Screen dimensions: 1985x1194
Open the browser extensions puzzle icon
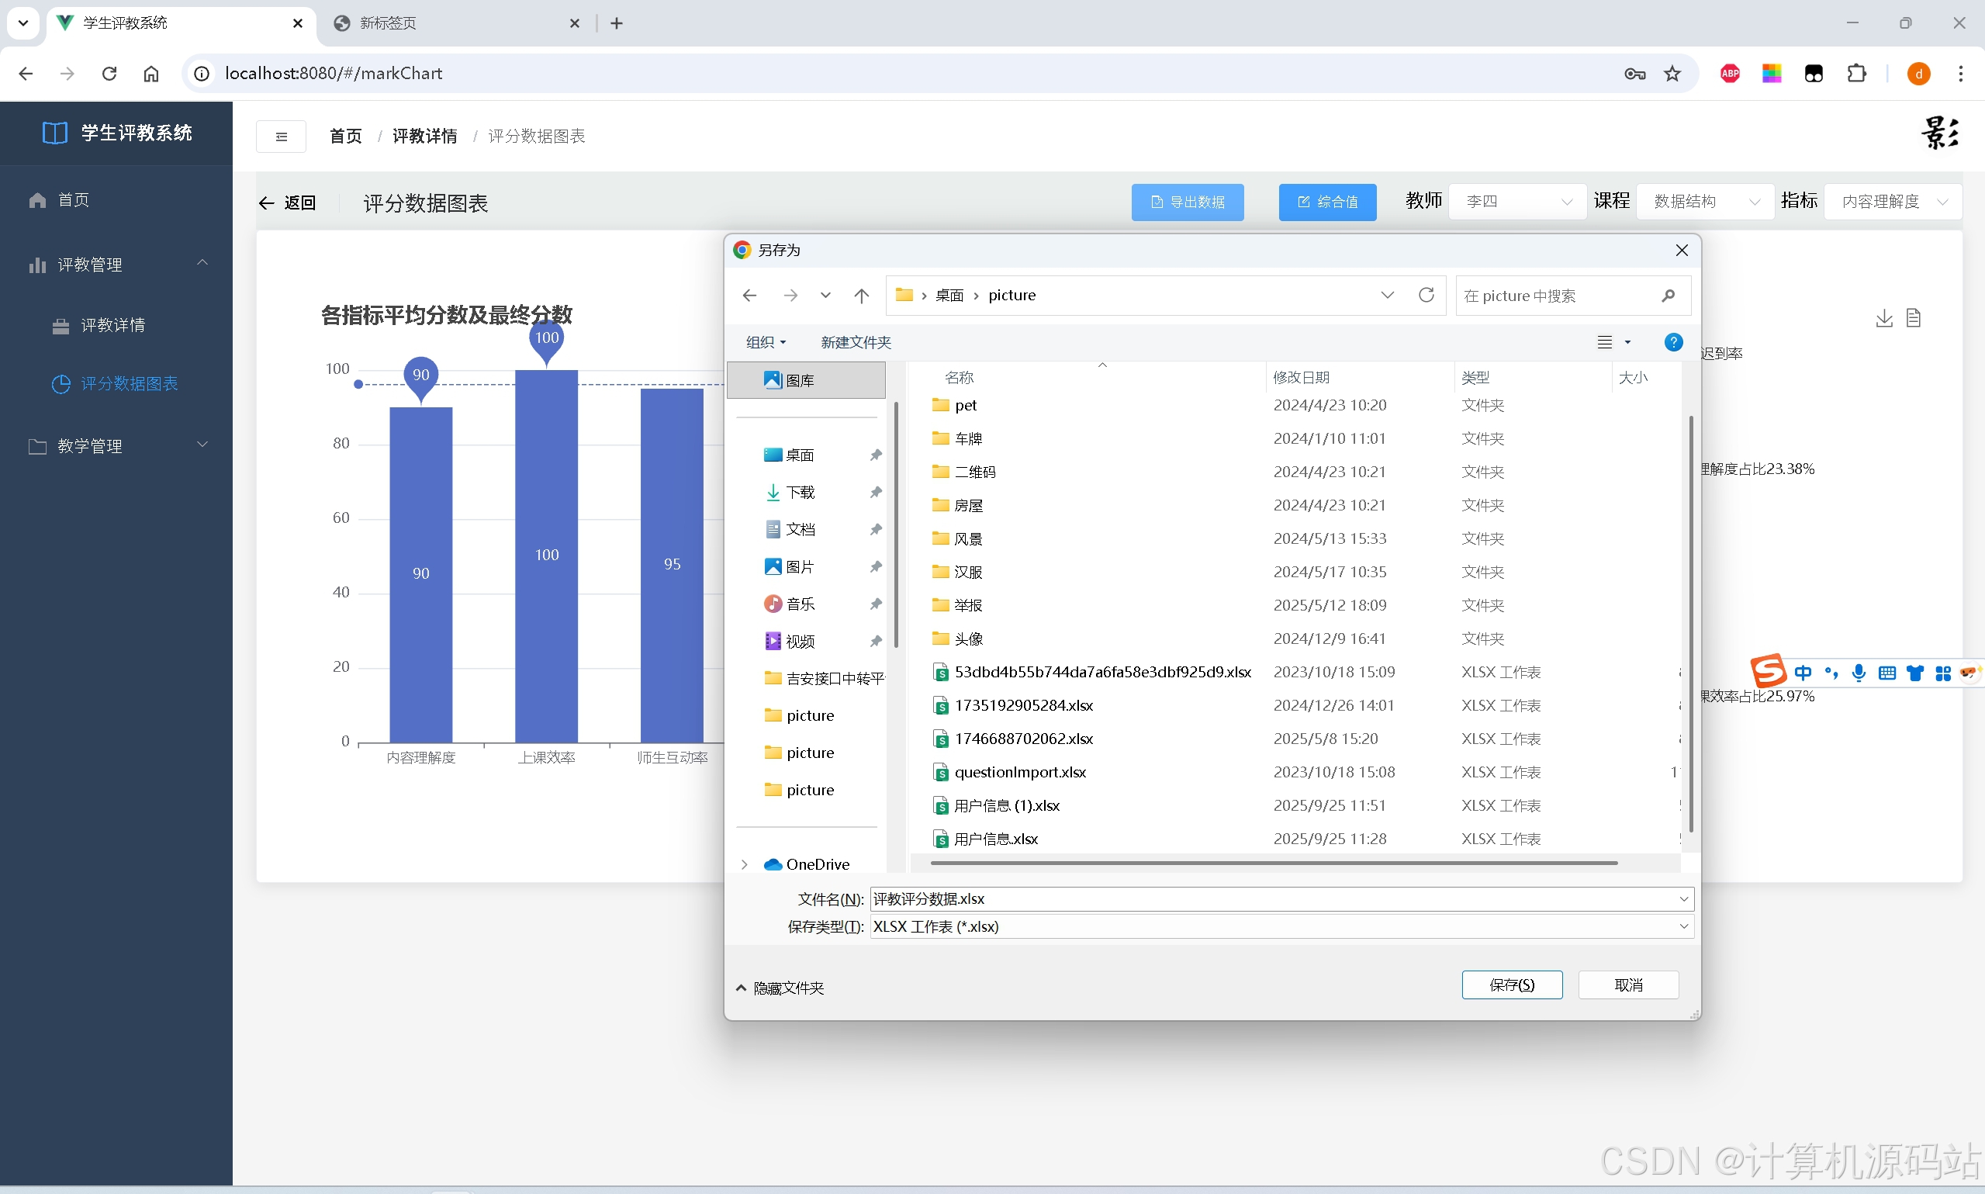tap(1856, 73)
